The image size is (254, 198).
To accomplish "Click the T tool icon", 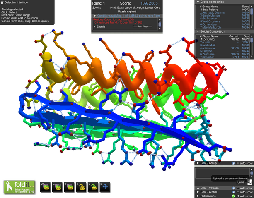I will (69, 187).
